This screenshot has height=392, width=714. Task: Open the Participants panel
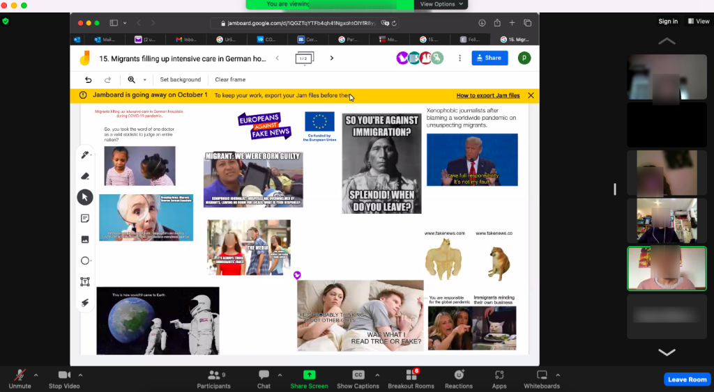coord(213,378)
